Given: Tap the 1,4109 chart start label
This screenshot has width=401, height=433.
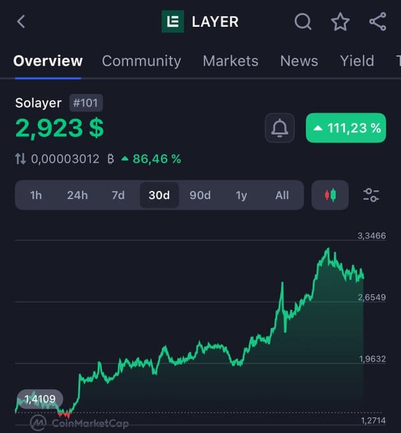Looking at the screenshot, I should [39, 399].
